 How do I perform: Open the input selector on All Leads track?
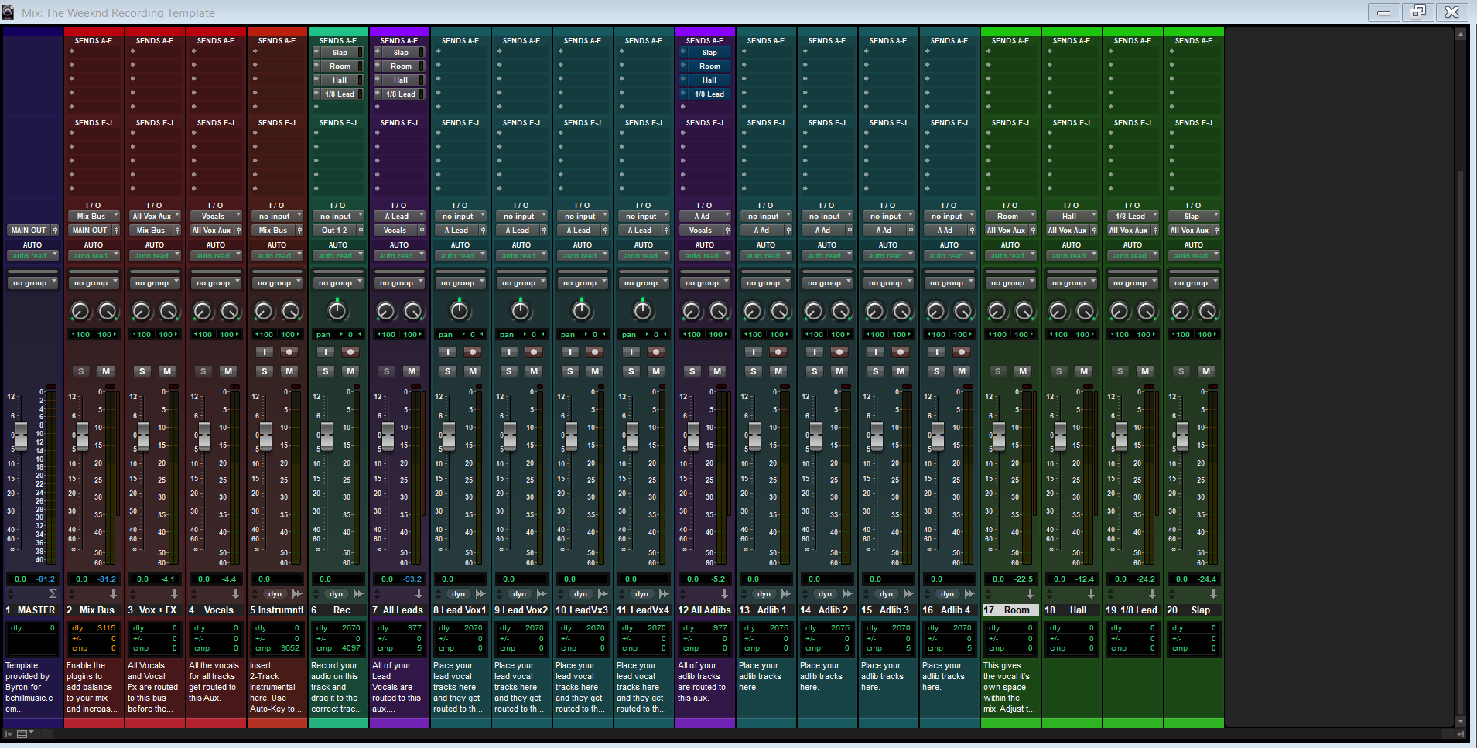(x=399, y=217)
